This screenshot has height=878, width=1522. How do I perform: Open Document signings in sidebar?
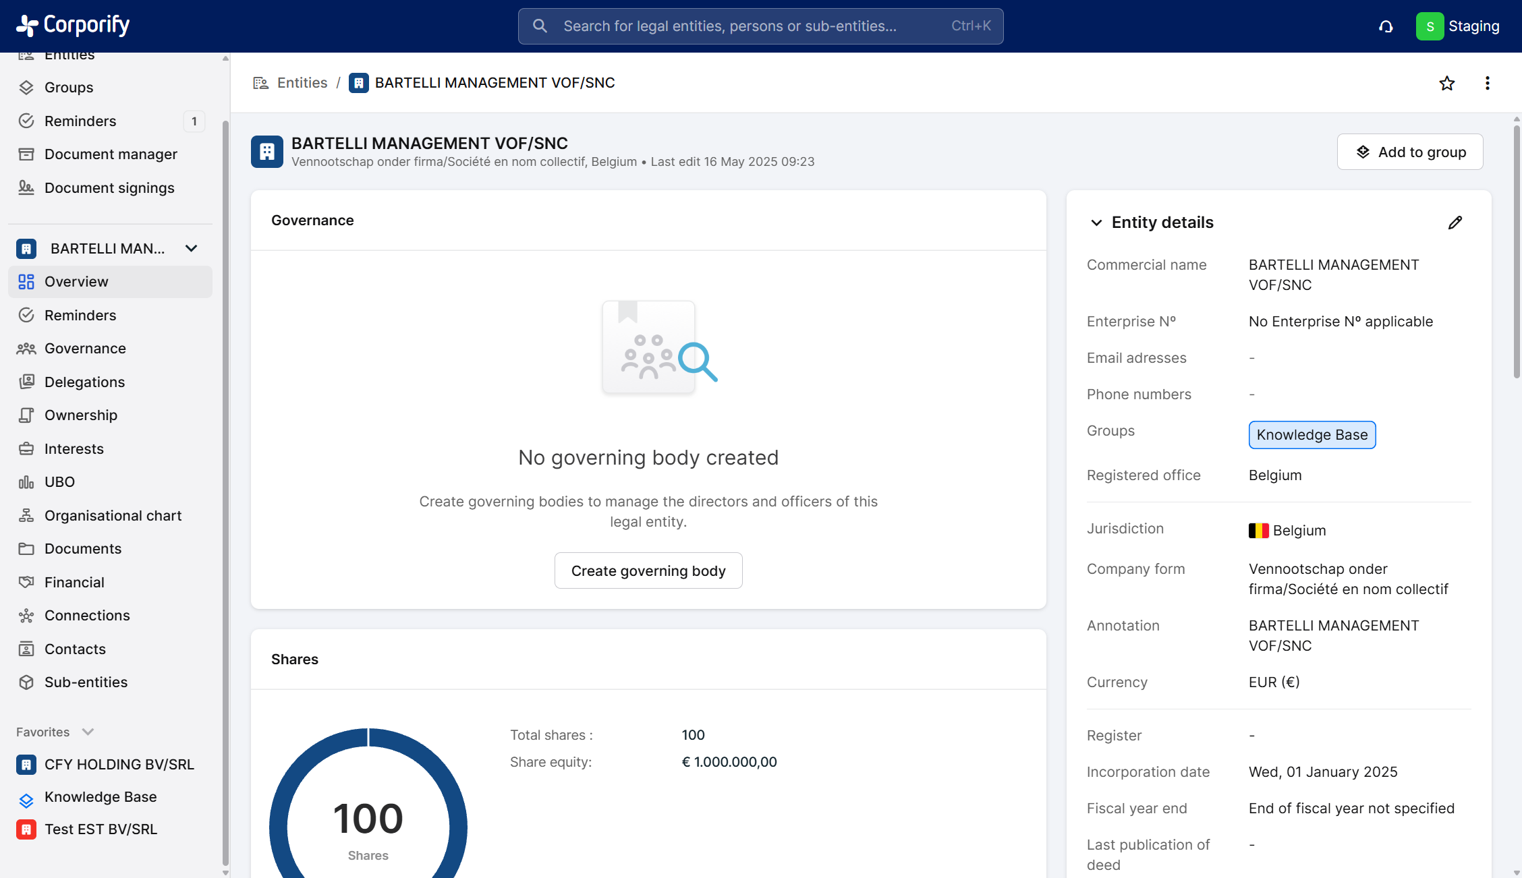pos(109,187)
